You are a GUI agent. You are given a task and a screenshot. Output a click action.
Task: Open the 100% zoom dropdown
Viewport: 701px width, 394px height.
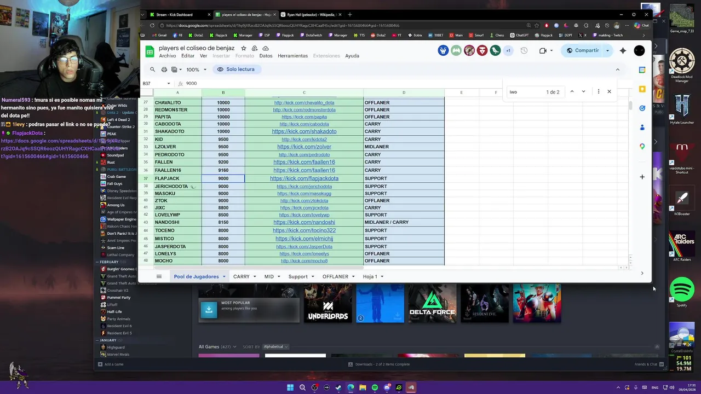tap(196, 69)
